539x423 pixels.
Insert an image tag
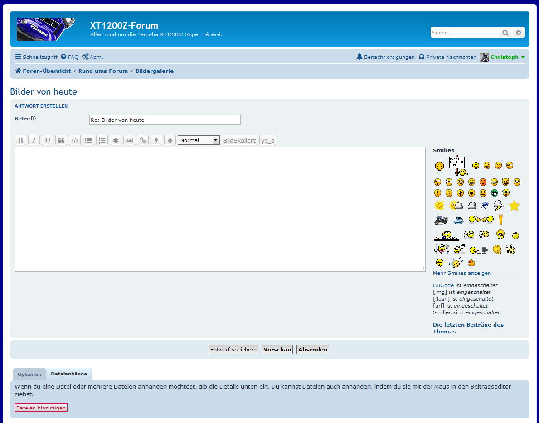point(129,140)
